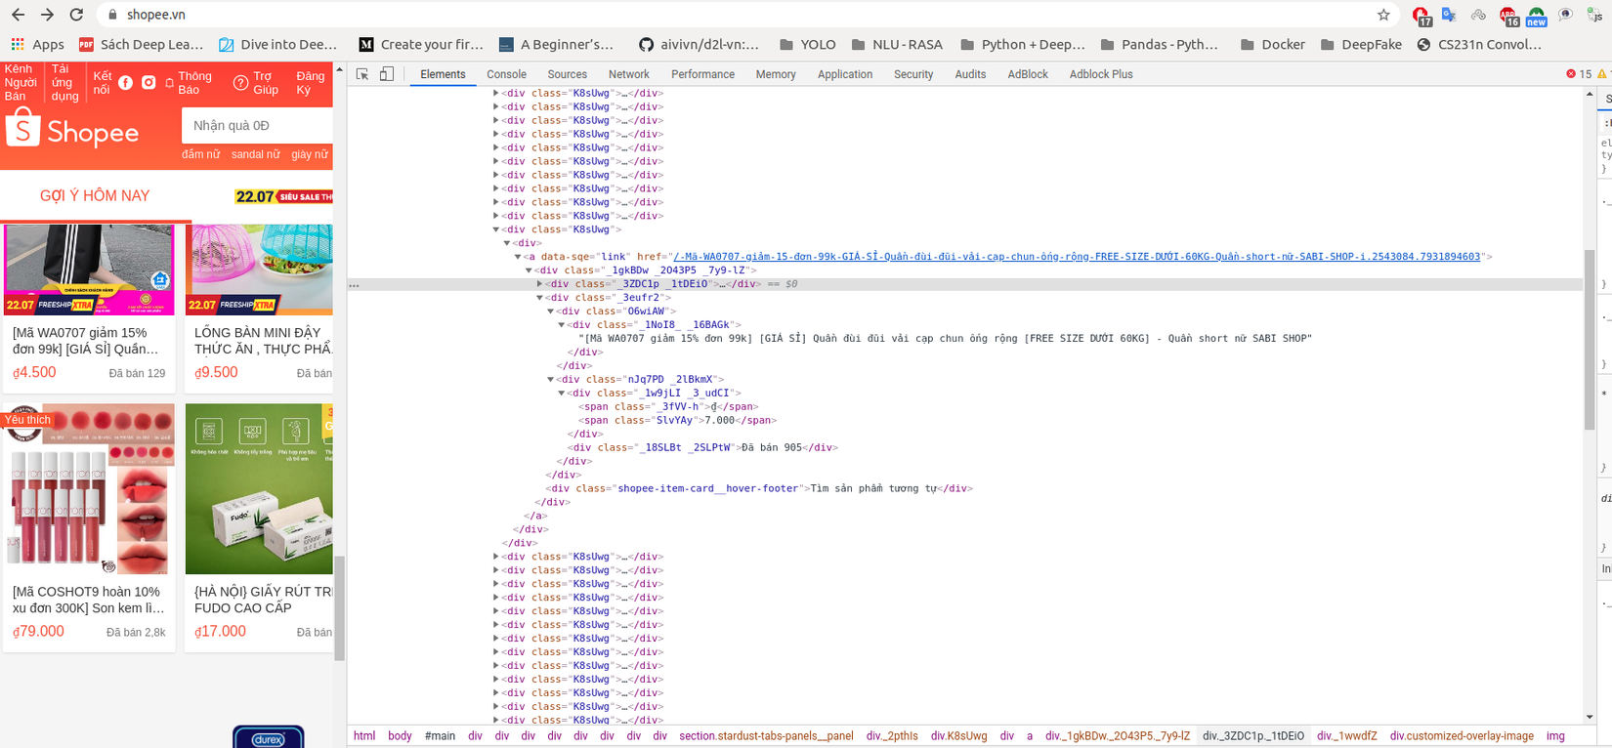Image resolution: width=1612 pixels, height=748 pixels.
Task: Toggle the device toolbar in DevTools
Action: [387, 74]
